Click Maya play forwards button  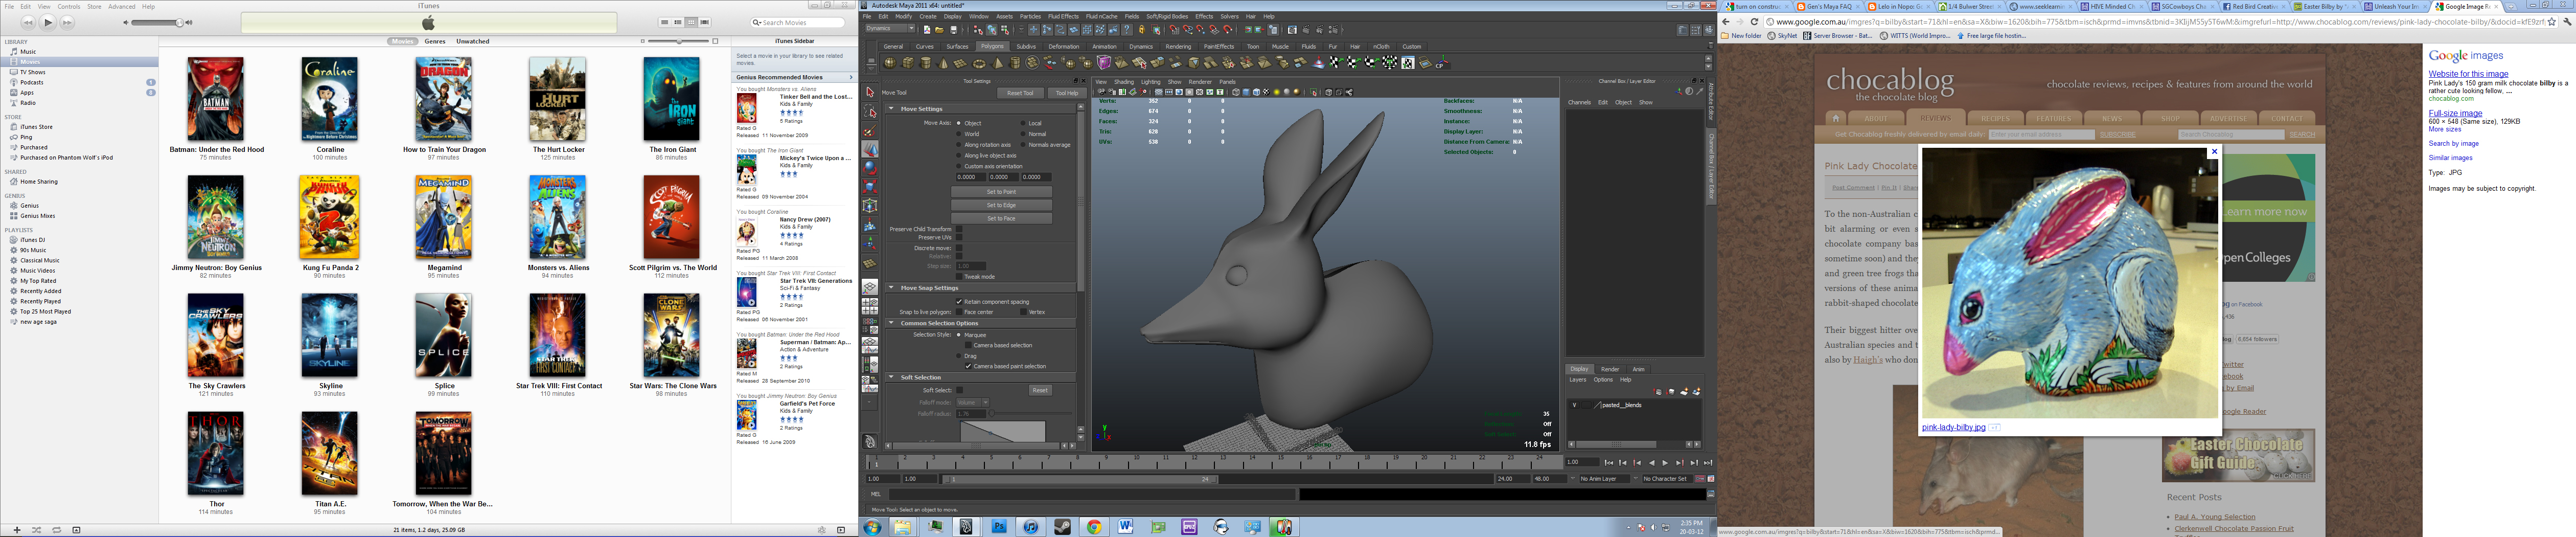coord(1665,463)
